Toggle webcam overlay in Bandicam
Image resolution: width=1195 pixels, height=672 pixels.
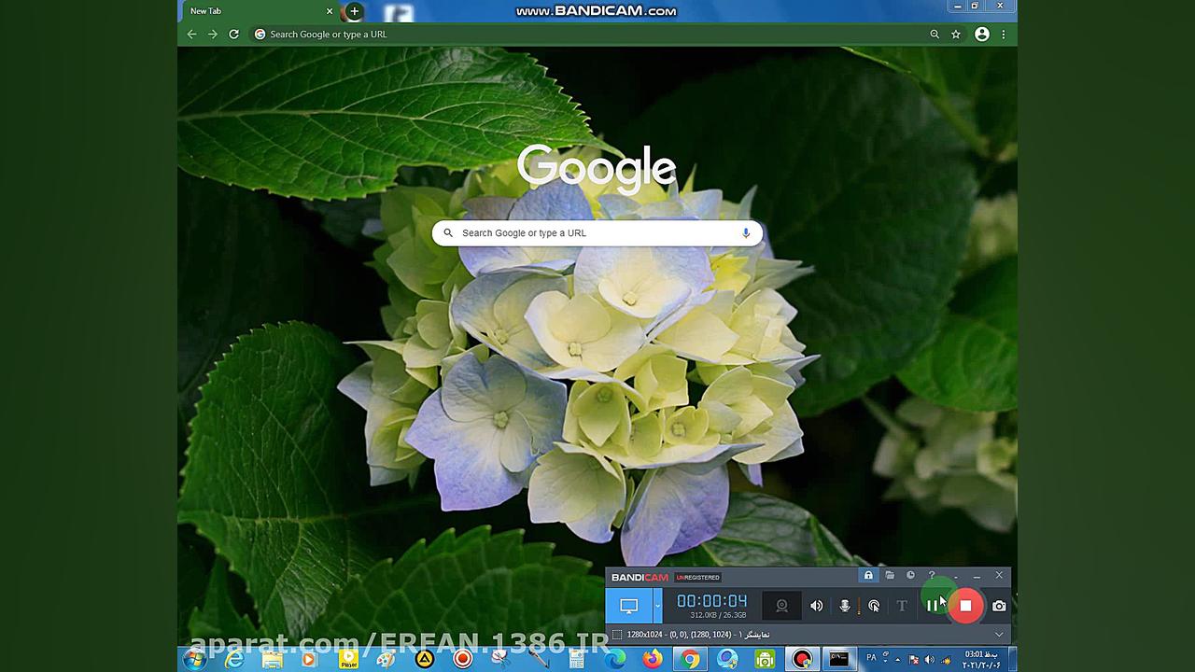[781, 606]
